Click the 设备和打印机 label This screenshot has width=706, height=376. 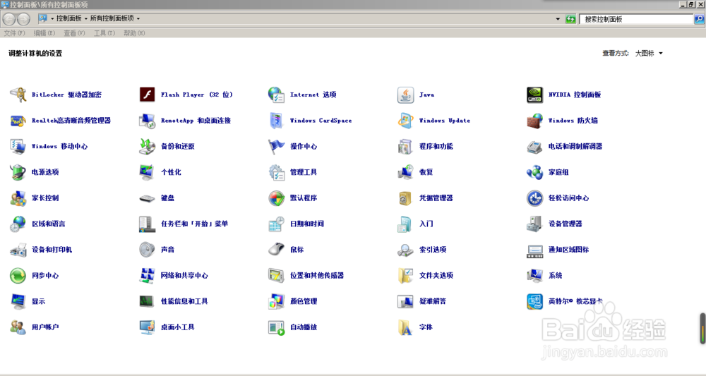coord(52,250)
